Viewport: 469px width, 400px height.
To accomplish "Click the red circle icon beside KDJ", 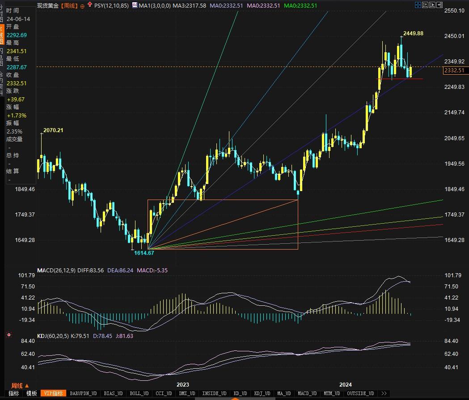I will (8, 335).
